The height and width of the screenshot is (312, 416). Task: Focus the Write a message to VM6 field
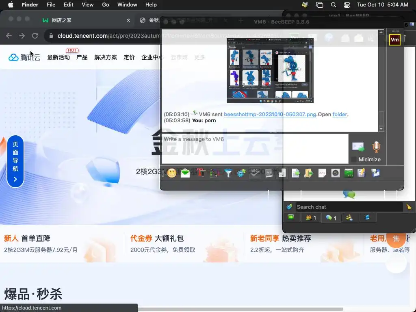(x=255, y=149)
